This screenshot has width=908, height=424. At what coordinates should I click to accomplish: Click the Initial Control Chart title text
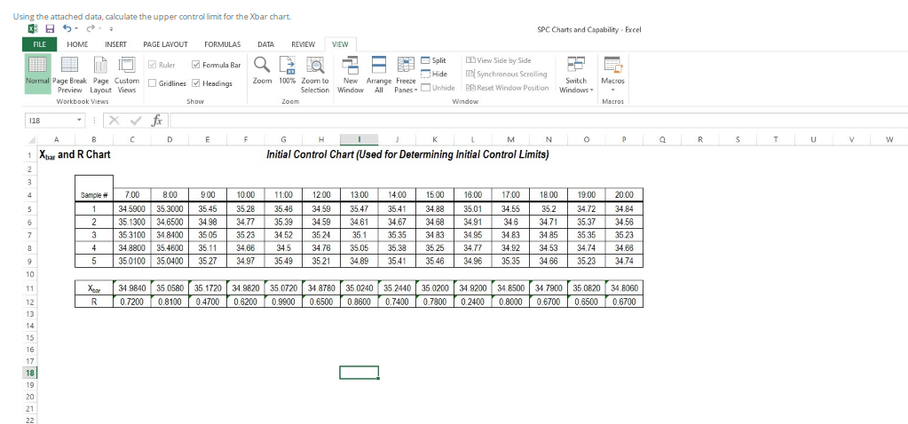pos(407,154)
